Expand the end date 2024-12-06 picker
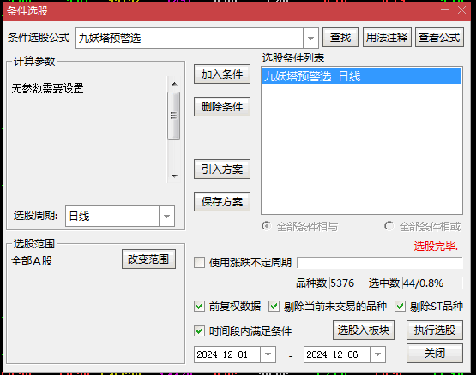Screen dimensions: 476x375 pyautogui.click(x=377, y=354)
